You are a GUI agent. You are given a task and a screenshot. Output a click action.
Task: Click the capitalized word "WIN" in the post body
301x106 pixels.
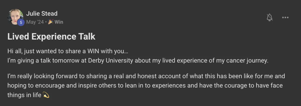(x=93, y=52)
